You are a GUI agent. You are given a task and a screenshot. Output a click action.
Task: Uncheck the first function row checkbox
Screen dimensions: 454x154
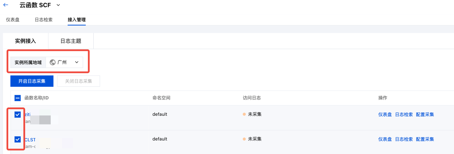(x=18, y=115)
